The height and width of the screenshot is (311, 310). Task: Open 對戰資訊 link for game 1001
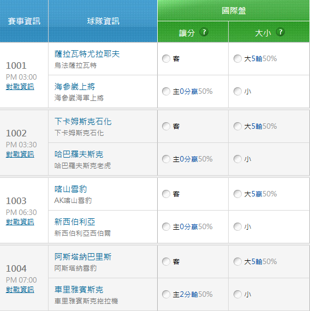20,87
